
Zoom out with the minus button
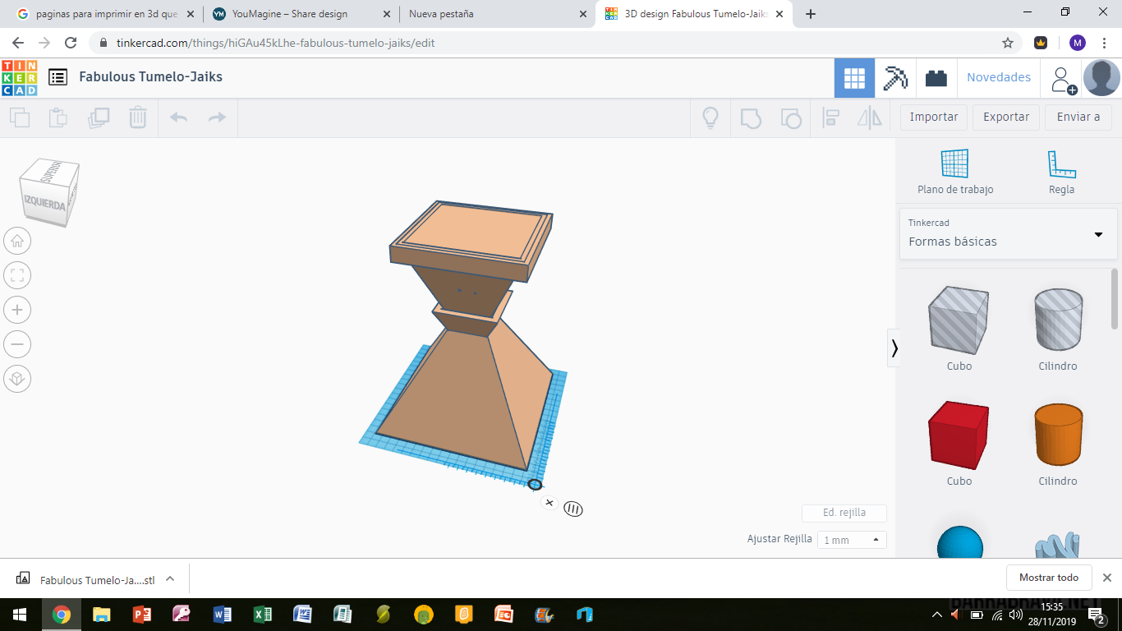click(17, 344)
